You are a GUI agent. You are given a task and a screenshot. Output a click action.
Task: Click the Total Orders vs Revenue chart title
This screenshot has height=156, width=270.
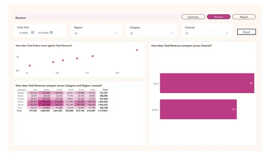(44, 46)
